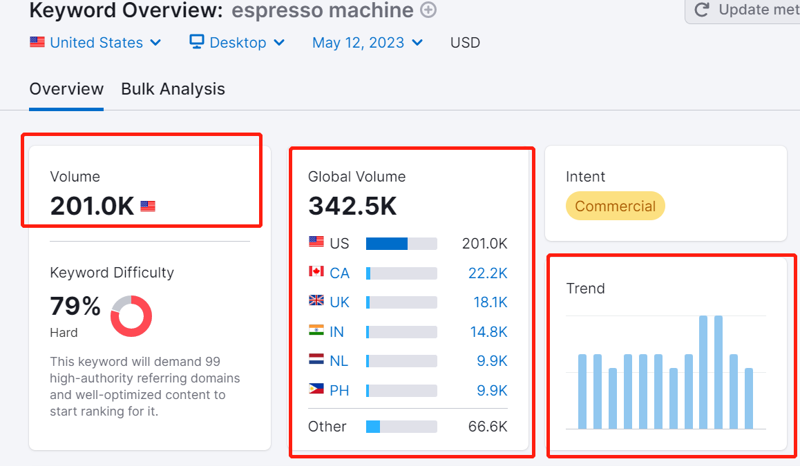Viewport: 800px width, 466px height.
Task: Click the India flag icon in Global Volume
Action: click(x=316, y=331)
